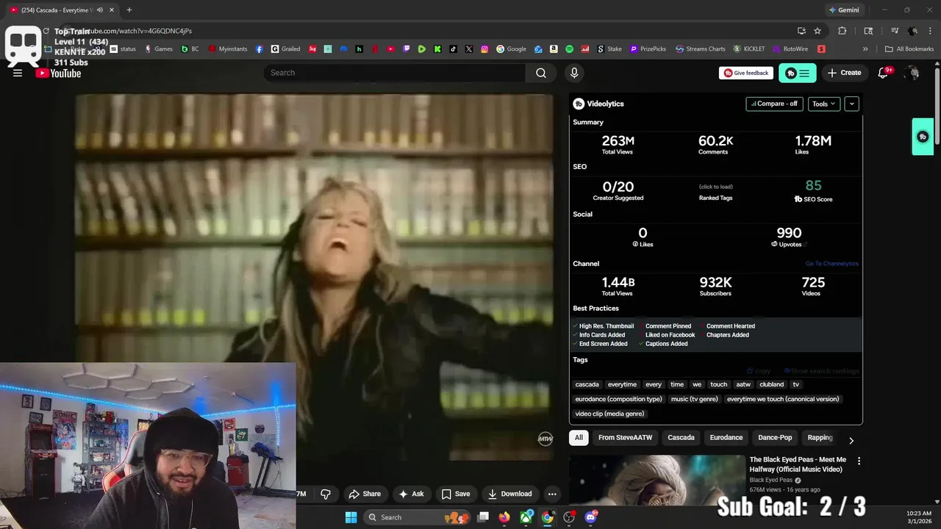This screenshot has height=529, width=941.
Task: Open the Windows Start menu
Action: tap(351, 517)
